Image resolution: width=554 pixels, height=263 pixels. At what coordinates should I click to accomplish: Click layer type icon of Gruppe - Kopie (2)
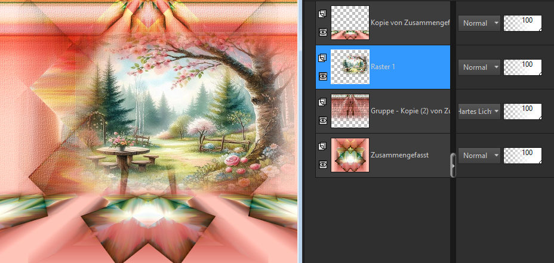click(x=322, y=102)
